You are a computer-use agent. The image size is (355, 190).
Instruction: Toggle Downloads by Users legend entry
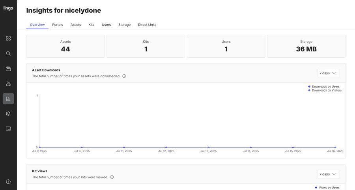coord(324,86)
